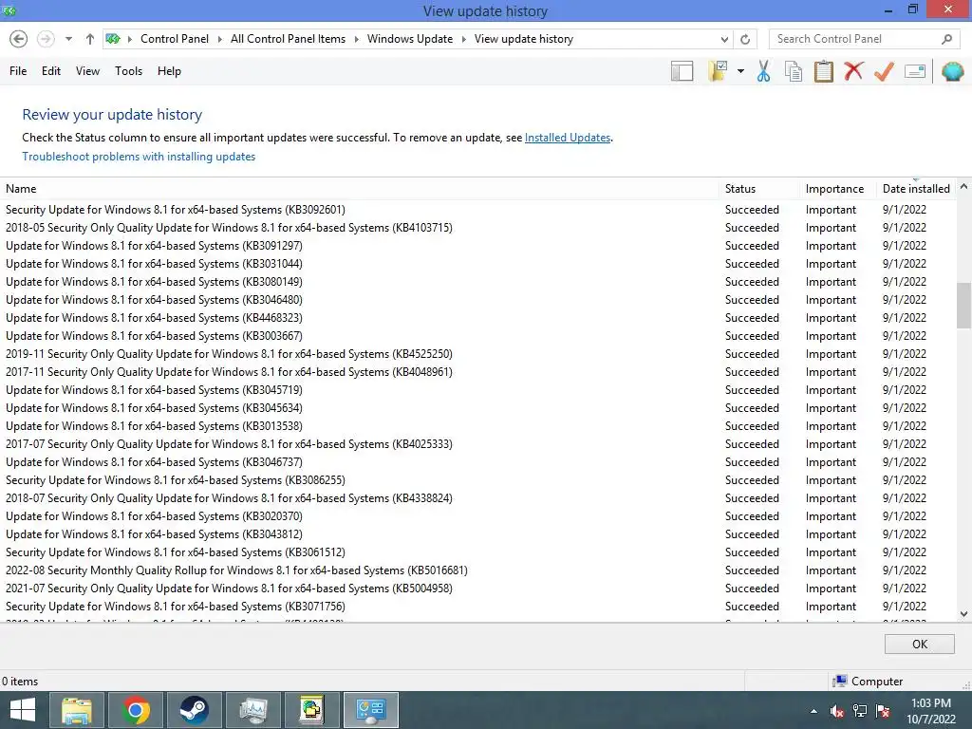Open the recent locations dropdown arrow
Viewport: 972px width, 729px height.
pos(68,39)
